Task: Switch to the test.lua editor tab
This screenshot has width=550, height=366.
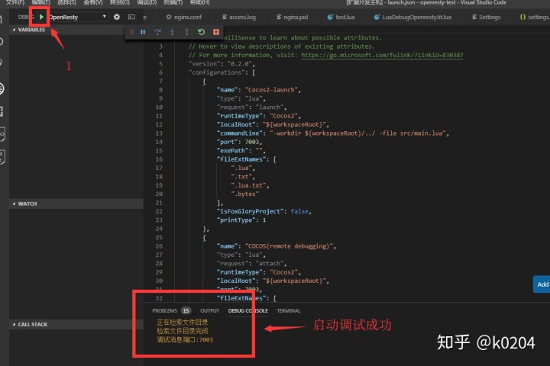Action: pyautogui.click(x=345, y=17)
